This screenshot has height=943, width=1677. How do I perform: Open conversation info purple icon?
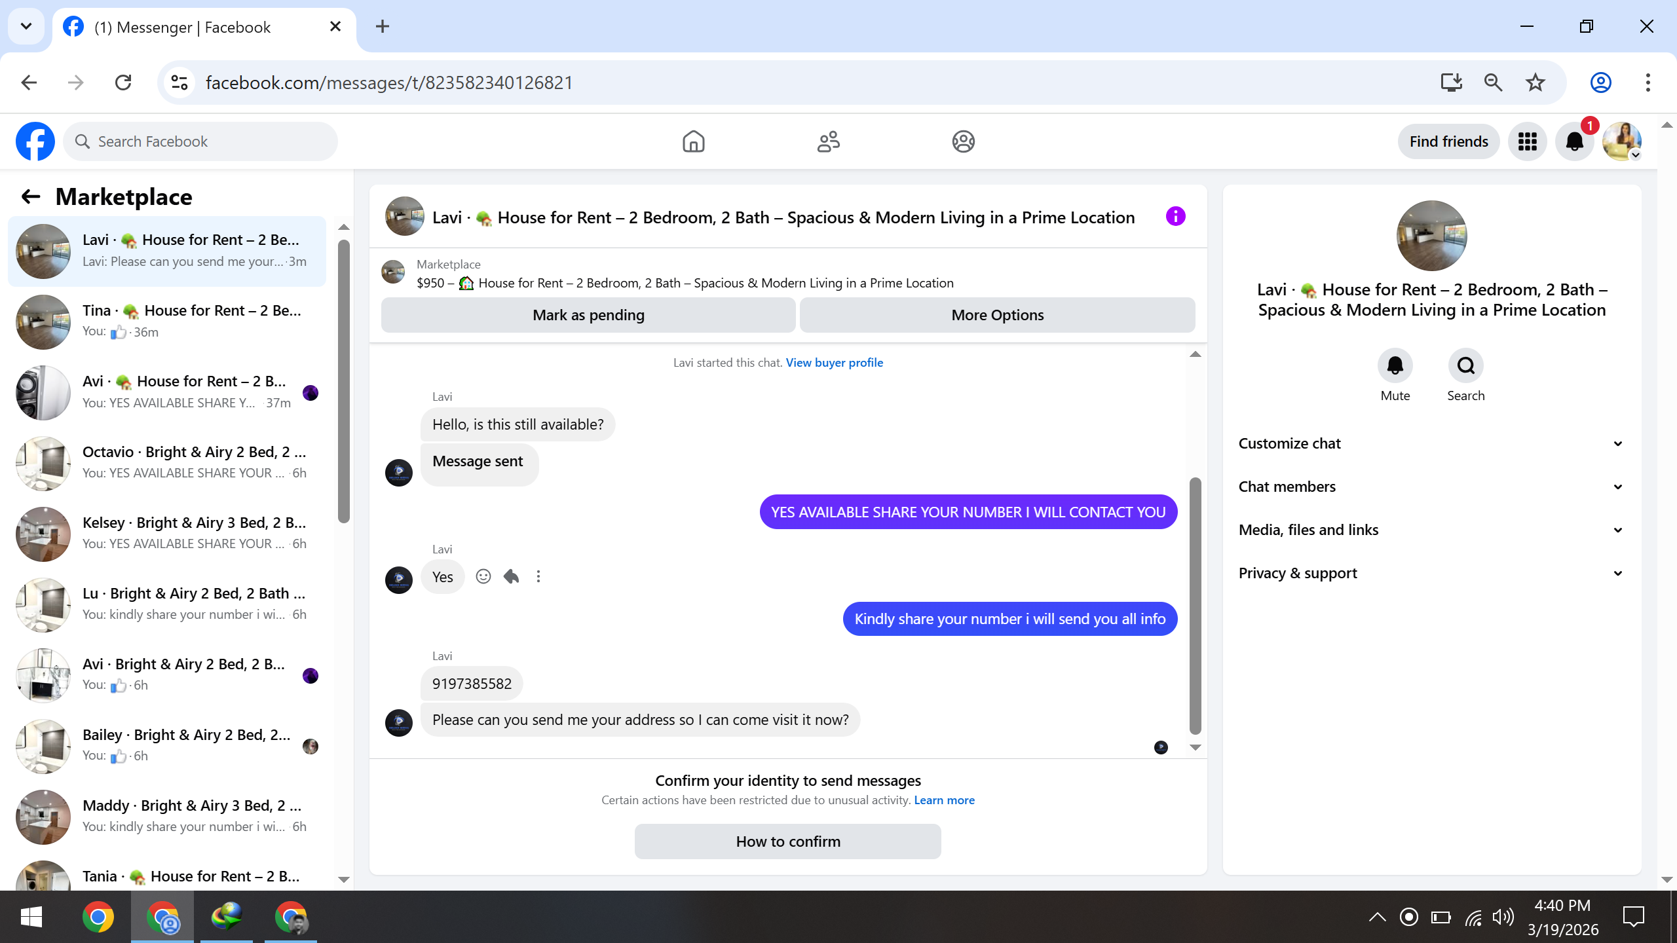pyautogui.click(x=1175, y=216)
